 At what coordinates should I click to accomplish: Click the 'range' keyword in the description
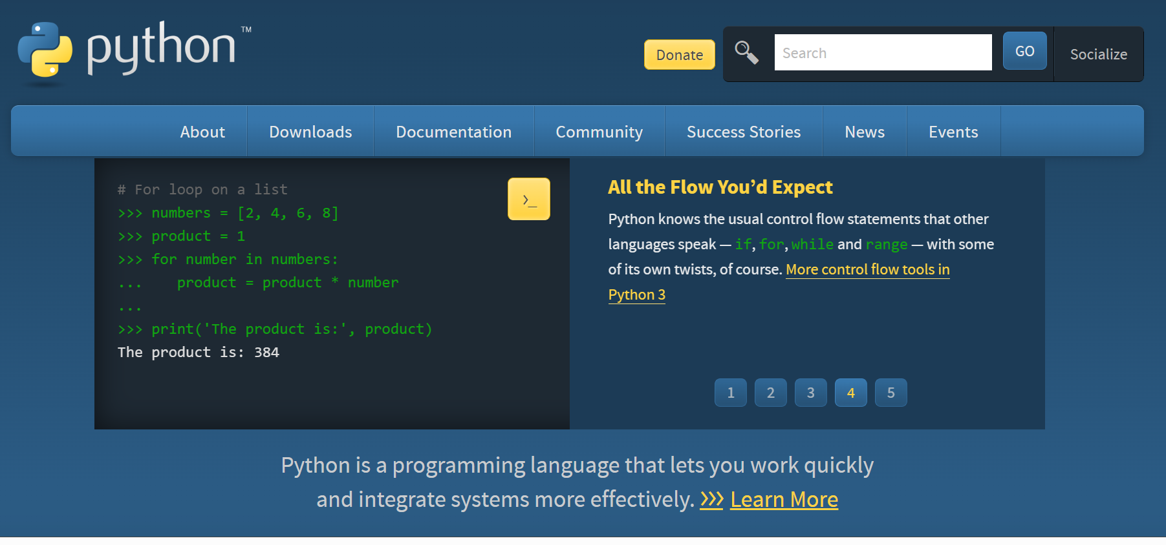coord(887,245)
